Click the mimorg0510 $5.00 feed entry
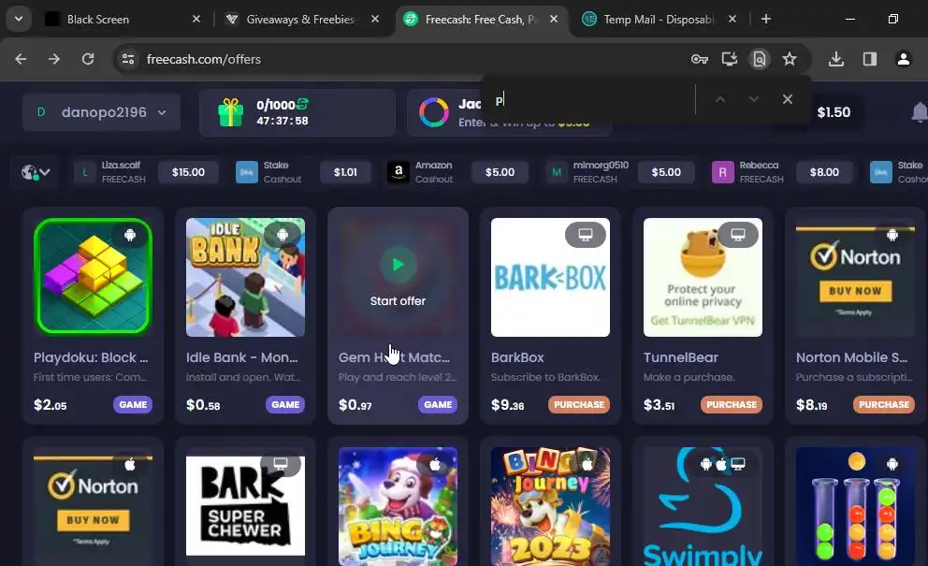This screenshot has width=928, height=566. coord(619,172)
